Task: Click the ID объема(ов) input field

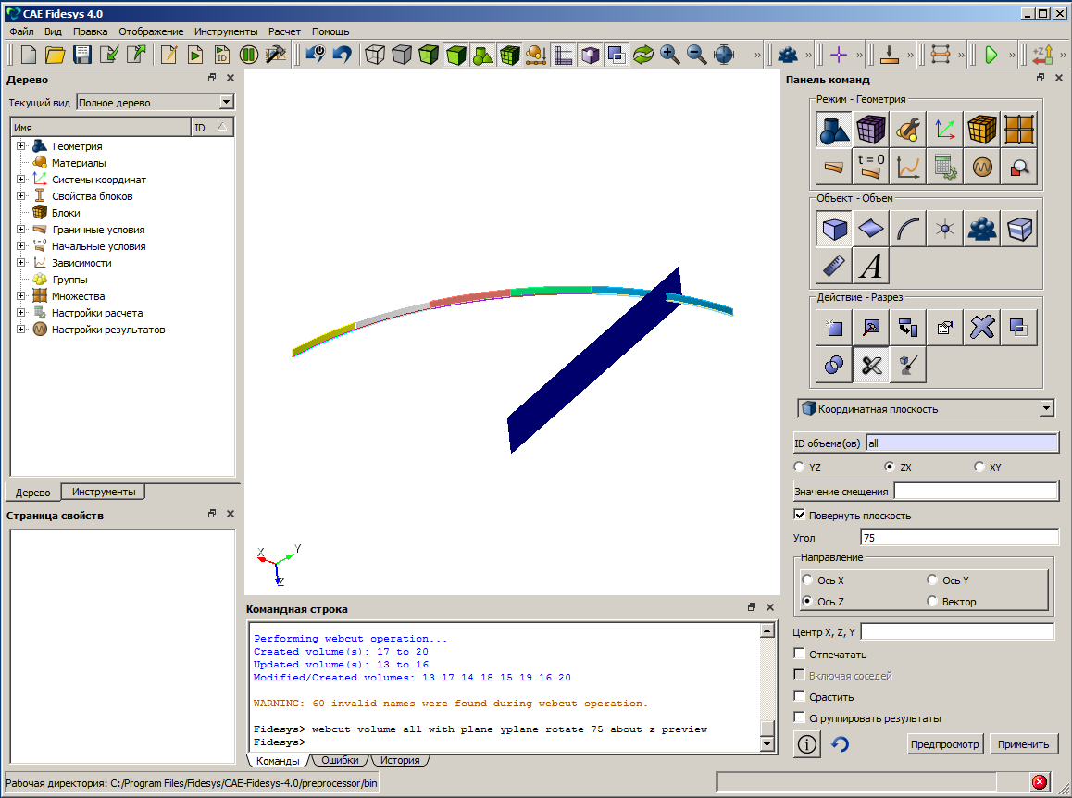Action: 962,443
